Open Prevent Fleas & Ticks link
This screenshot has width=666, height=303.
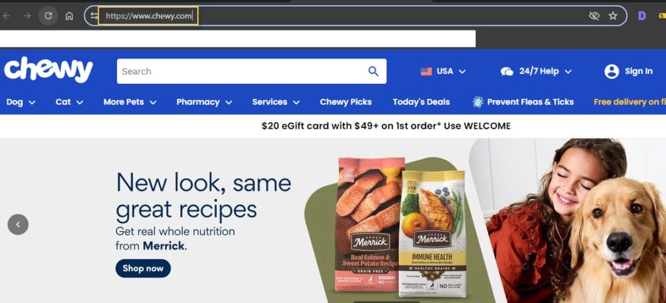[x=523, y=102]
